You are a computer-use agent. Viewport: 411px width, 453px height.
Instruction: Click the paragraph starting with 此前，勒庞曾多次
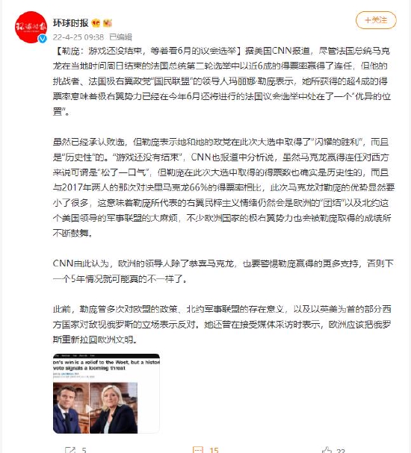(222, 324)
